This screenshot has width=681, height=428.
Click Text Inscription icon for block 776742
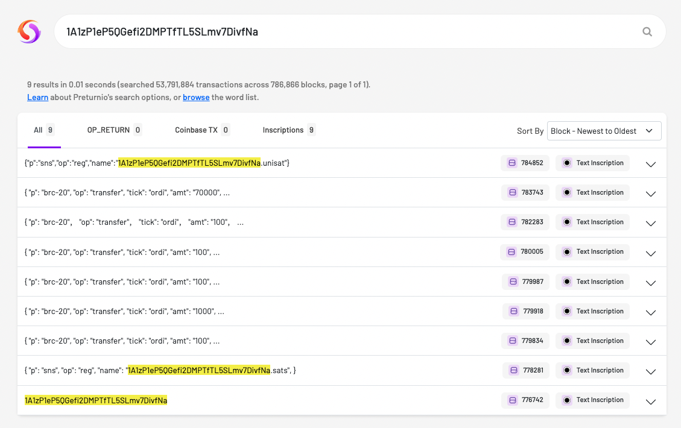tap(566, 400)
